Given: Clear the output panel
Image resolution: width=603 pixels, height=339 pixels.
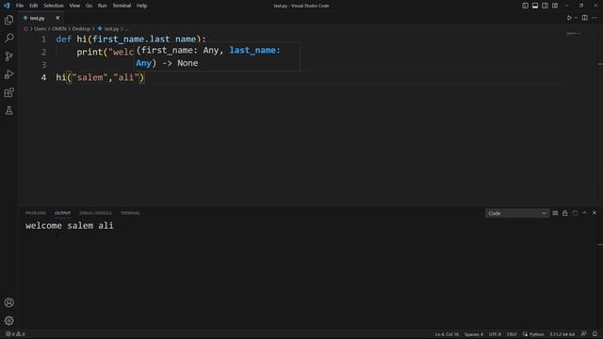Looking at the screenshot, I should point(555,213).
